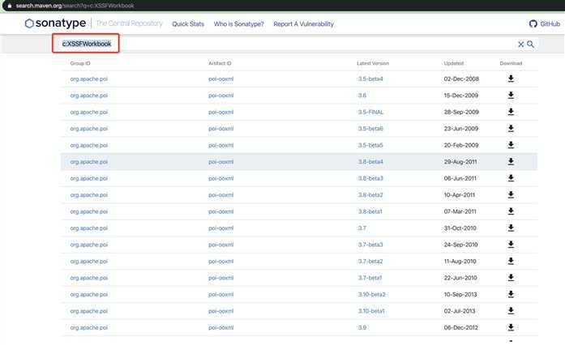
Task: Open poi-ooxml artifact in 3.6 row
Action: [220, 96]
